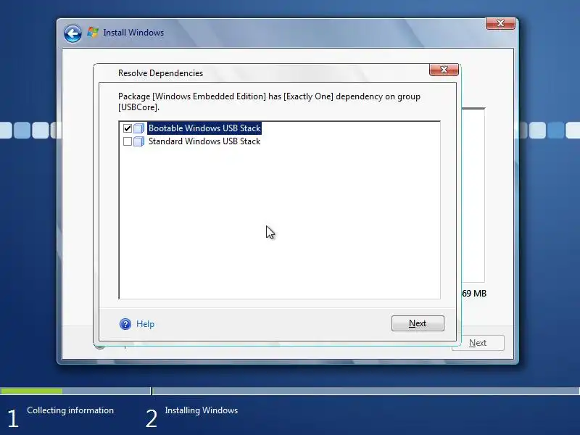
Task: Uncheck the Bootable Windows USB Stack checkbox
Action: pos(128,128)
